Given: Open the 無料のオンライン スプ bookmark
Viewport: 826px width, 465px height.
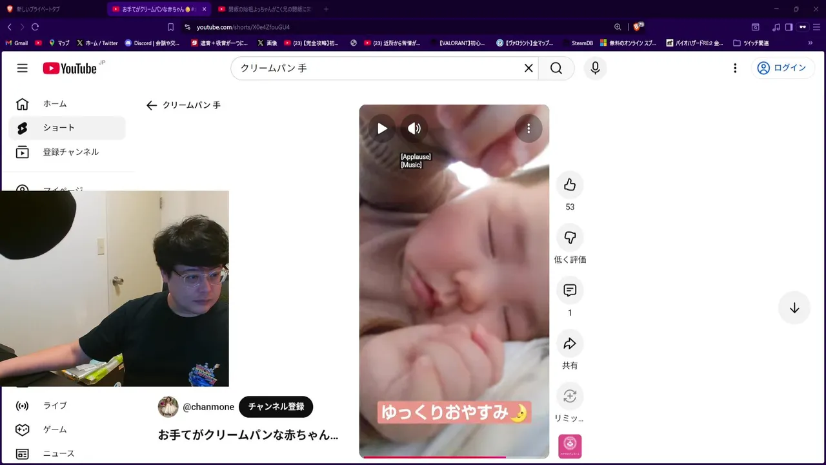Looking at the screenshot, I should [x=629, y=43].
